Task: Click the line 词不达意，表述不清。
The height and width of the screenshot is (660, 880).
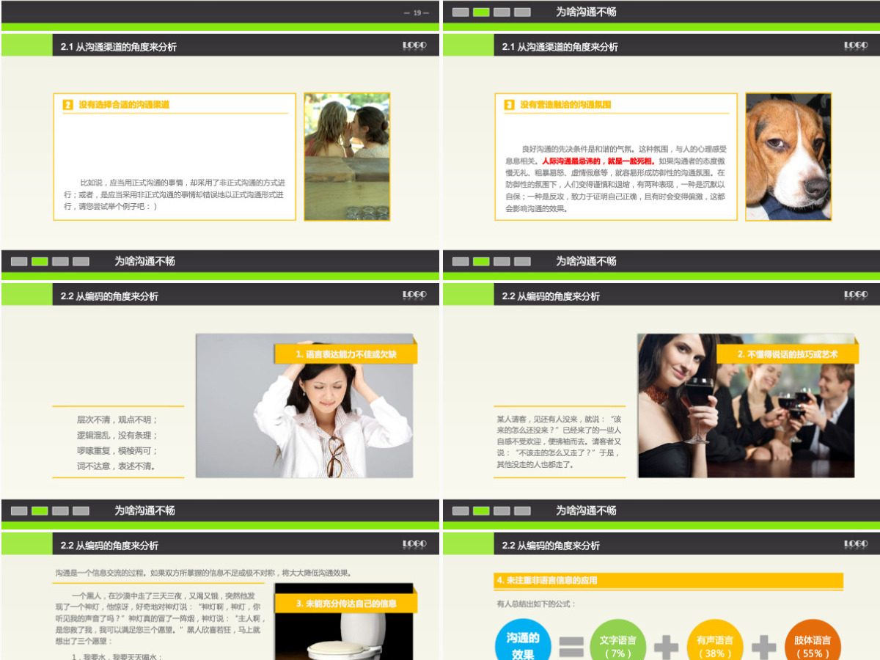Action: (118, 466)
